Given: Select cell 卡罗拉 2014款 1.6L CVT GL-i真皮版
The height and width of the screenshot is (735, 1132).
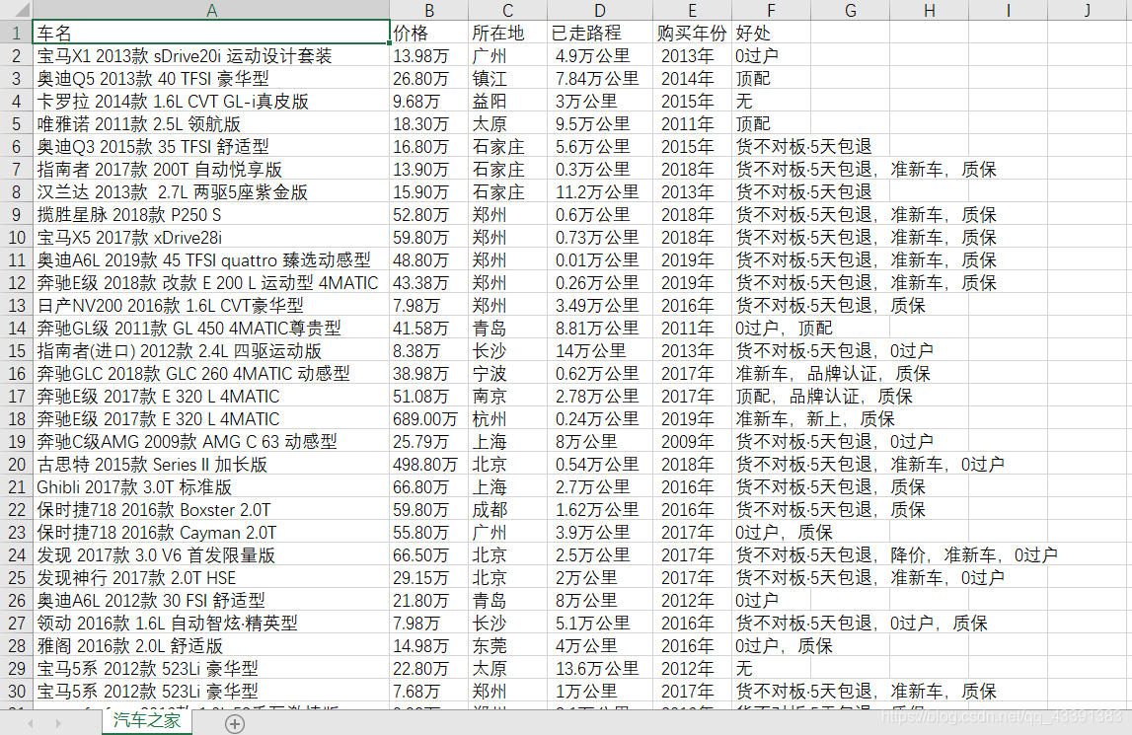Looking at the screenshot, I should [x=211, y=101].
